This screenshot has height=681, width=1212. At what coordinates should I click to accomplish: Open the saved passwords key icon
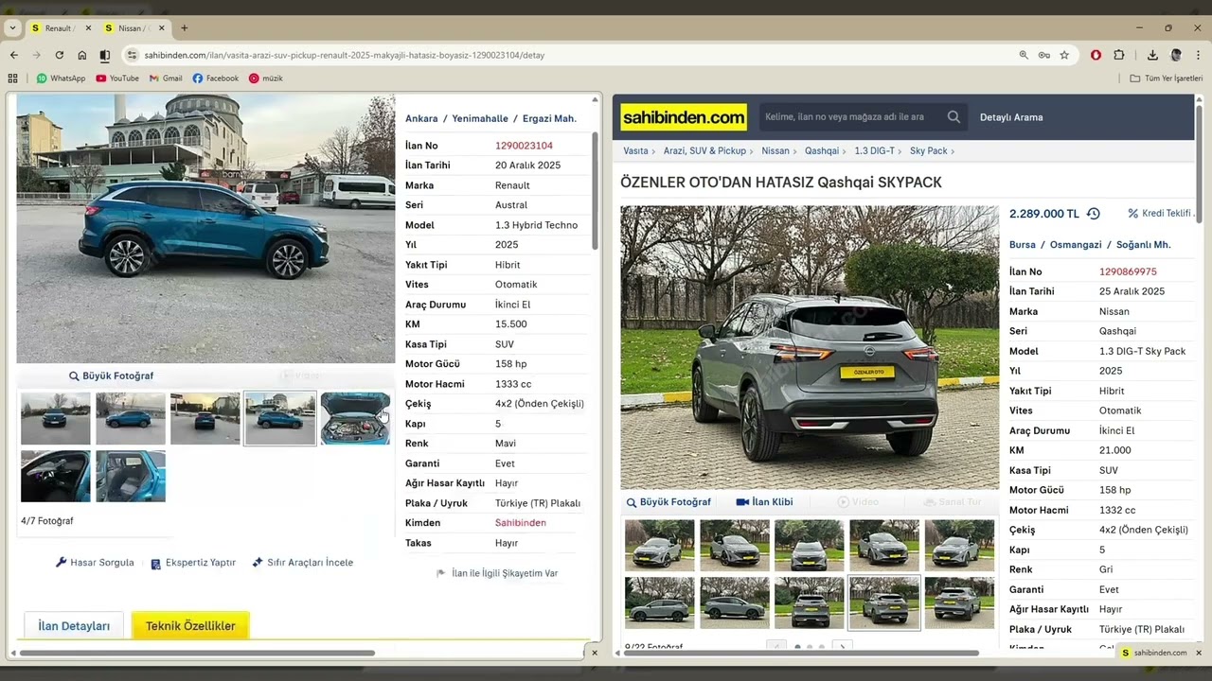(1043, 55)
